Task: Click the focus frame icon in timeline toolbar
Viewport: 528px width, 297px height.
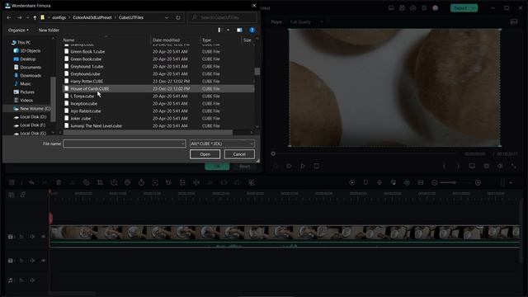Action: (x=155, y=182)
